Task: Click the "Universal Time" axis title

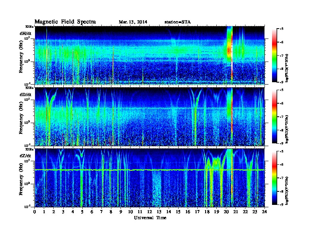Action: [x=150, y=218]
